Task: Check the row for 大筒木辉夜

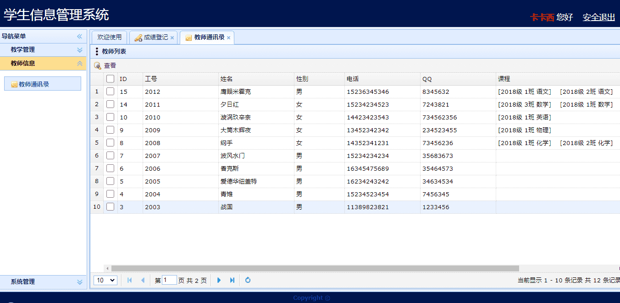Action: point(110,130)
